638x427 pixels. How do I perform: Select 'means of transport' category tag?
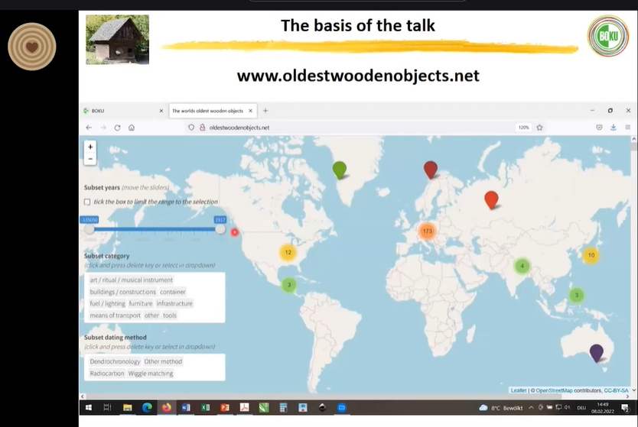pyautogui.click(x=116, y=315)
